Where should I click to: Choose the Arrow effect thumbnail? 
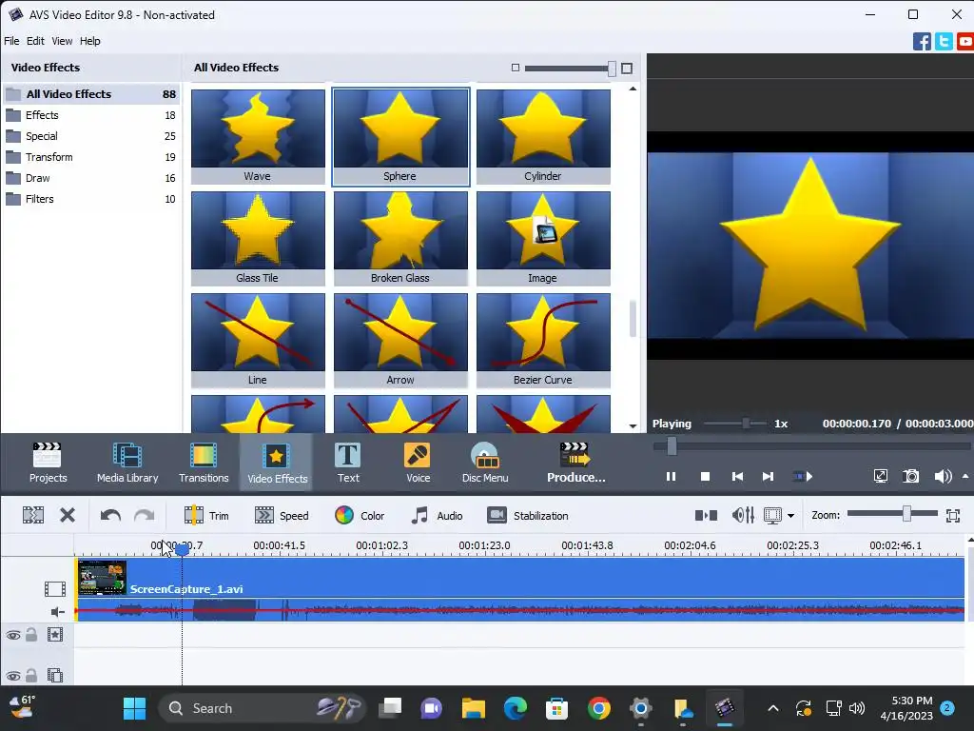400,341
